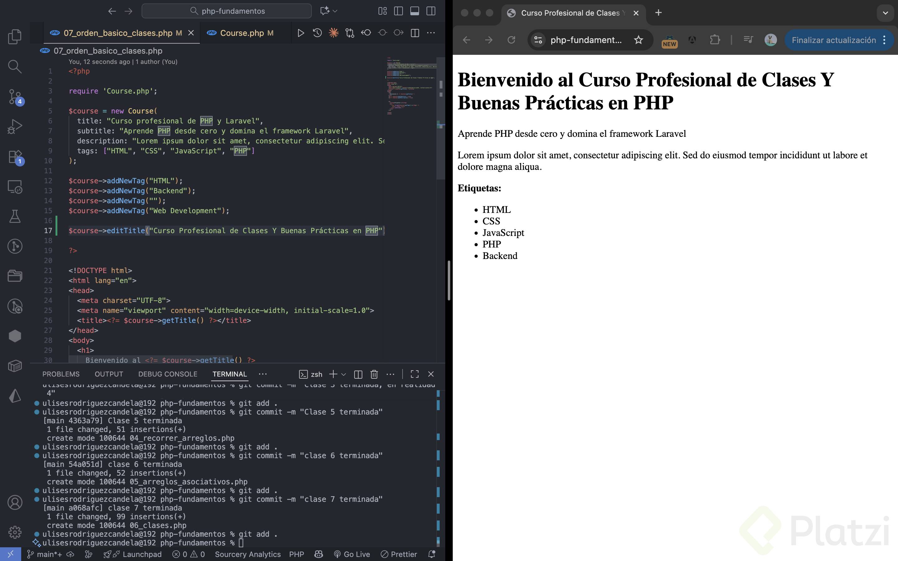Image resolution: width=898 pixels, height=561 pixels.
Task: Expand the browser tab search chevron
Action: pyautogui.click(x=885, y=13)
